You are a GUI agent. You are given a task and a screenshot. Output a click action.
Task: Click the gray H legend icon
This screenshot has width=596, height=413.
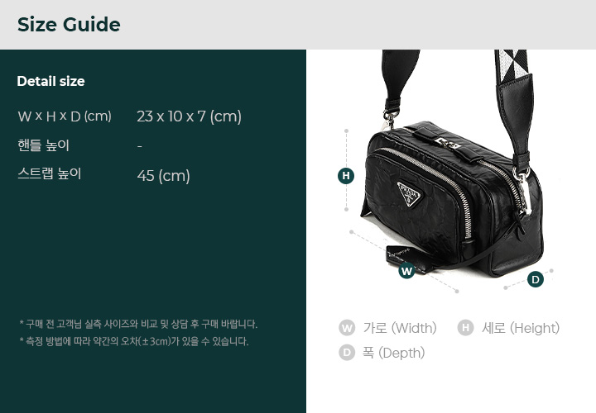click(x=465, y=328)
